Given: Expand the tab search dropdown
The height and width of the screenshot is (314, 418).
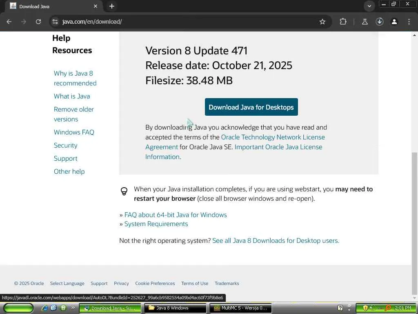Looking at the screenshot, I should [369, 6].
